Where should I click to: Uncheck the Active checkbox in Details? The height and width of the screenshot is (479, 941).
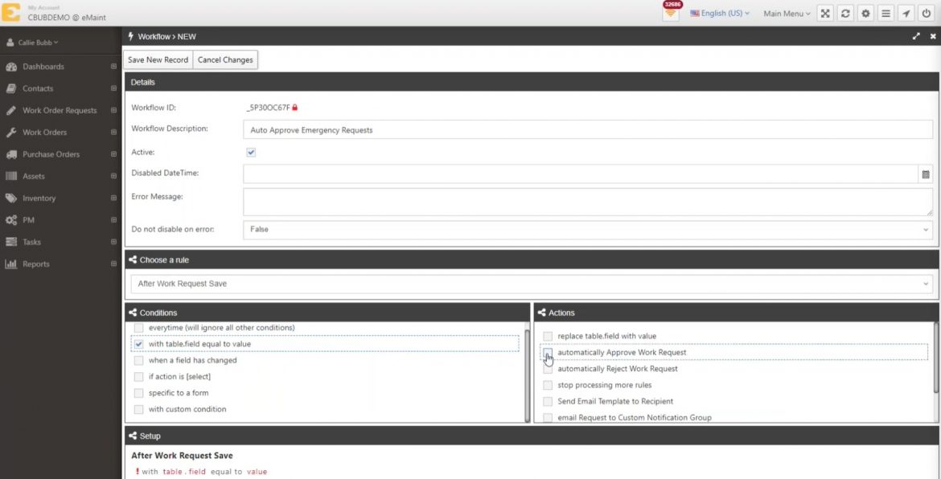[250, 152]
